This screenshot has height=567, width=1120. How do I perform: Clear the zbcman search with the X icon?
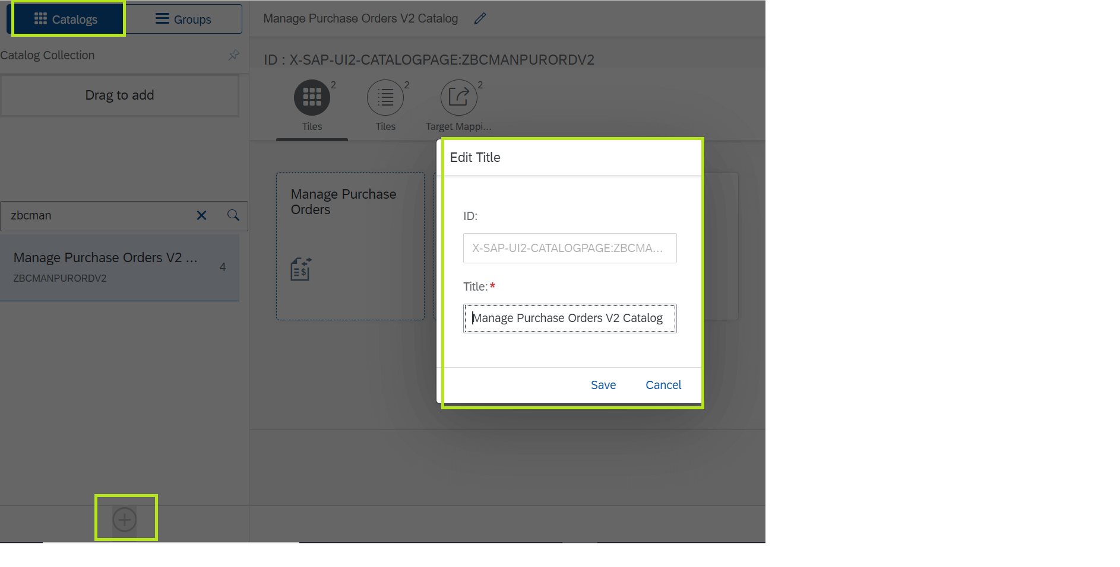point(201,215)
